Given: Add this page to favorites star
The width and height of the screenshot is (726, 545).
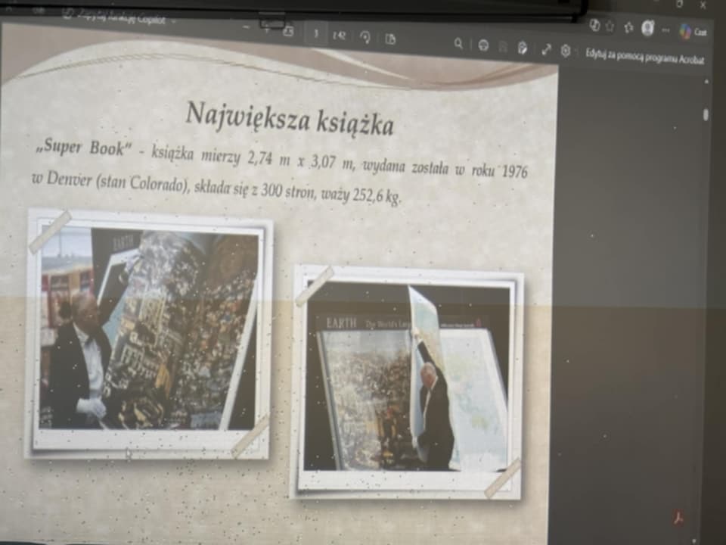Looking at the screenshot, I should pyautogui.click(x=610, y=26).
